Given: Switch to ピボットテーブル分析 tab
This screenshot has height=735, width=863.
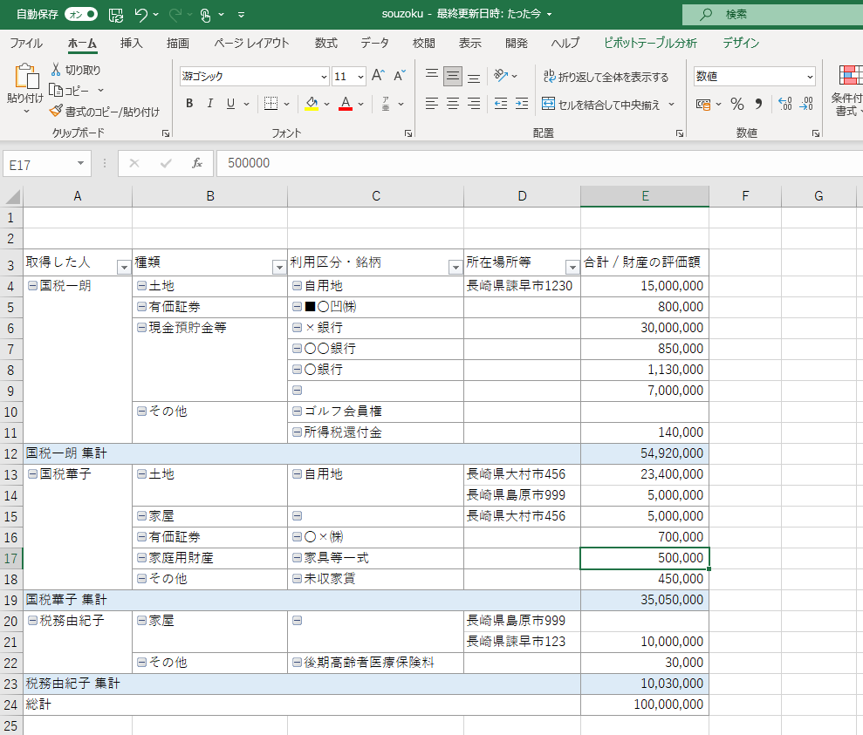Looking at the screenshot, I should coord(650,43).
